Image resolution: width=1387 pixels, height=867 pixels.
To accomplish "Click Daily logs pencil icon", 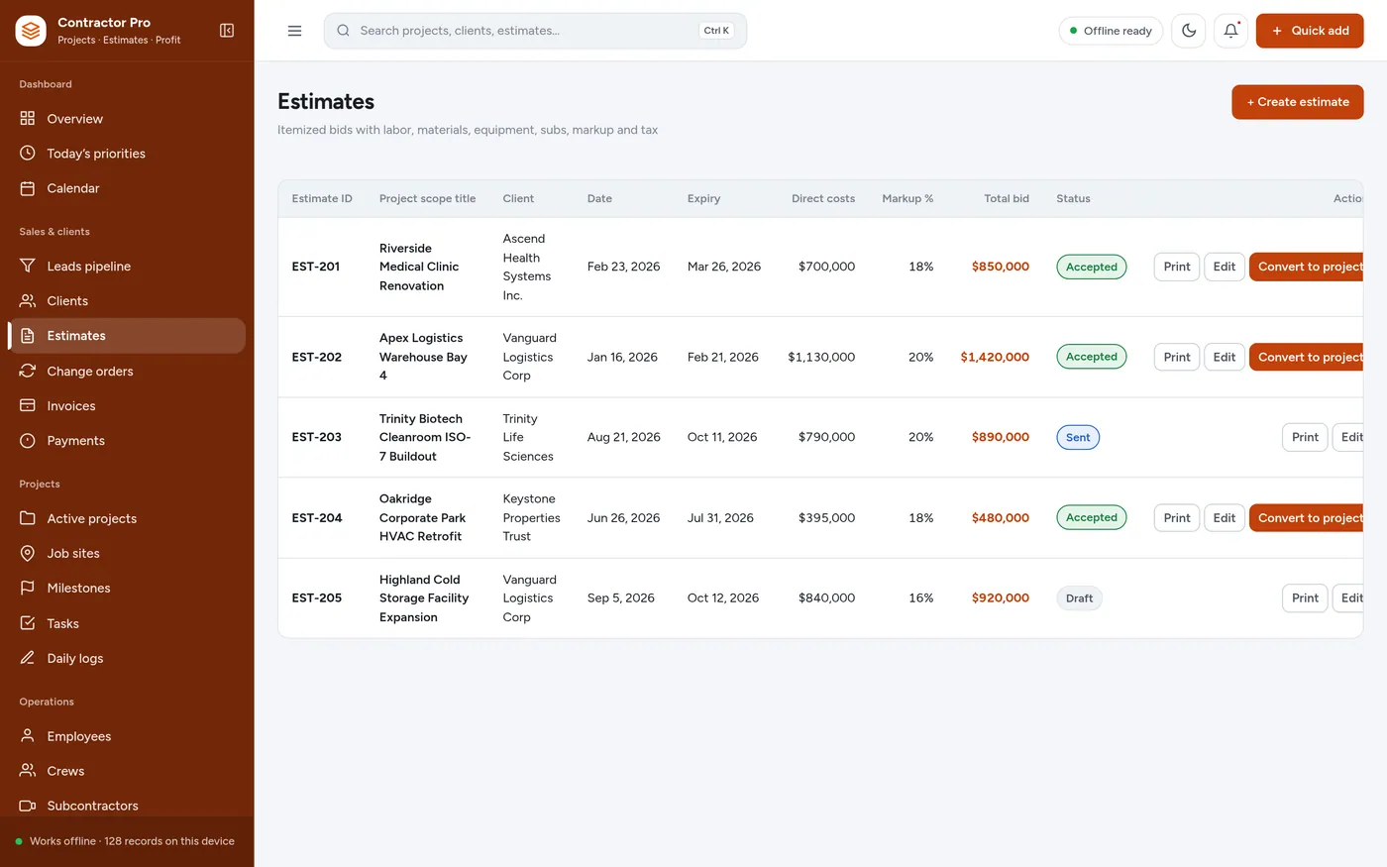I will 28,659.
